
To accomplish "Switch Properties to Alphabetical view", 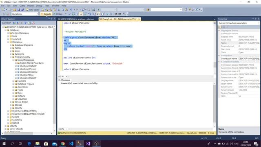I will click(x=223, y=27).
